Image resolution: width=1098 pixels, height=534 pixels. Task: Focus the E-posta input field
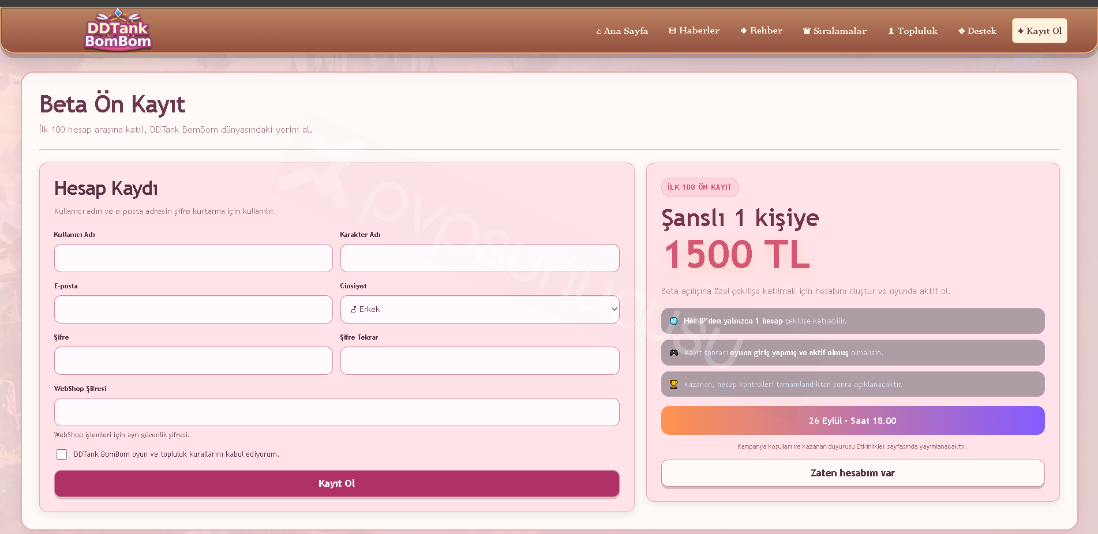pos(193,310)
